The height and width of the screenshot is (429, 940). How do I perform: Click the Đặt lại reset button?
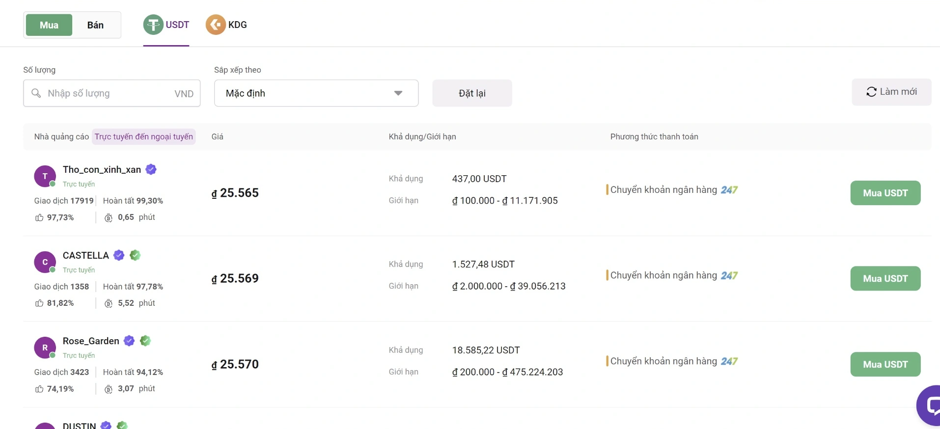pyautogui.click(x=472, y=93)
